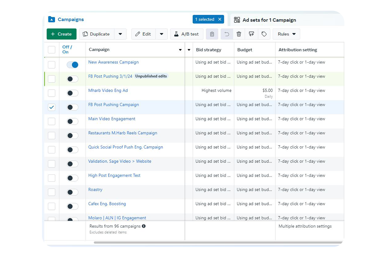
Task: Turn off the New Awareness Campaign toggle
Action: (73, 65)
